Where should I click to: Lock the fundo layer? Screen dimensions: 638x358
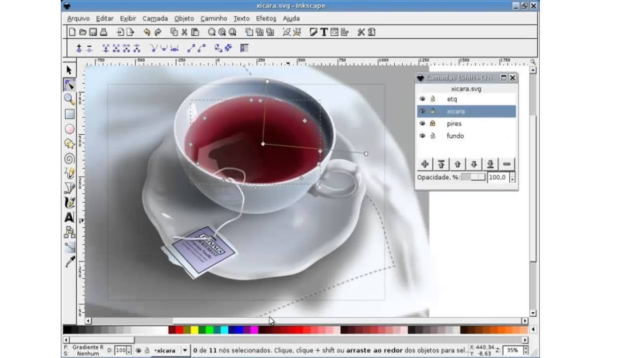tap(433, 136)
